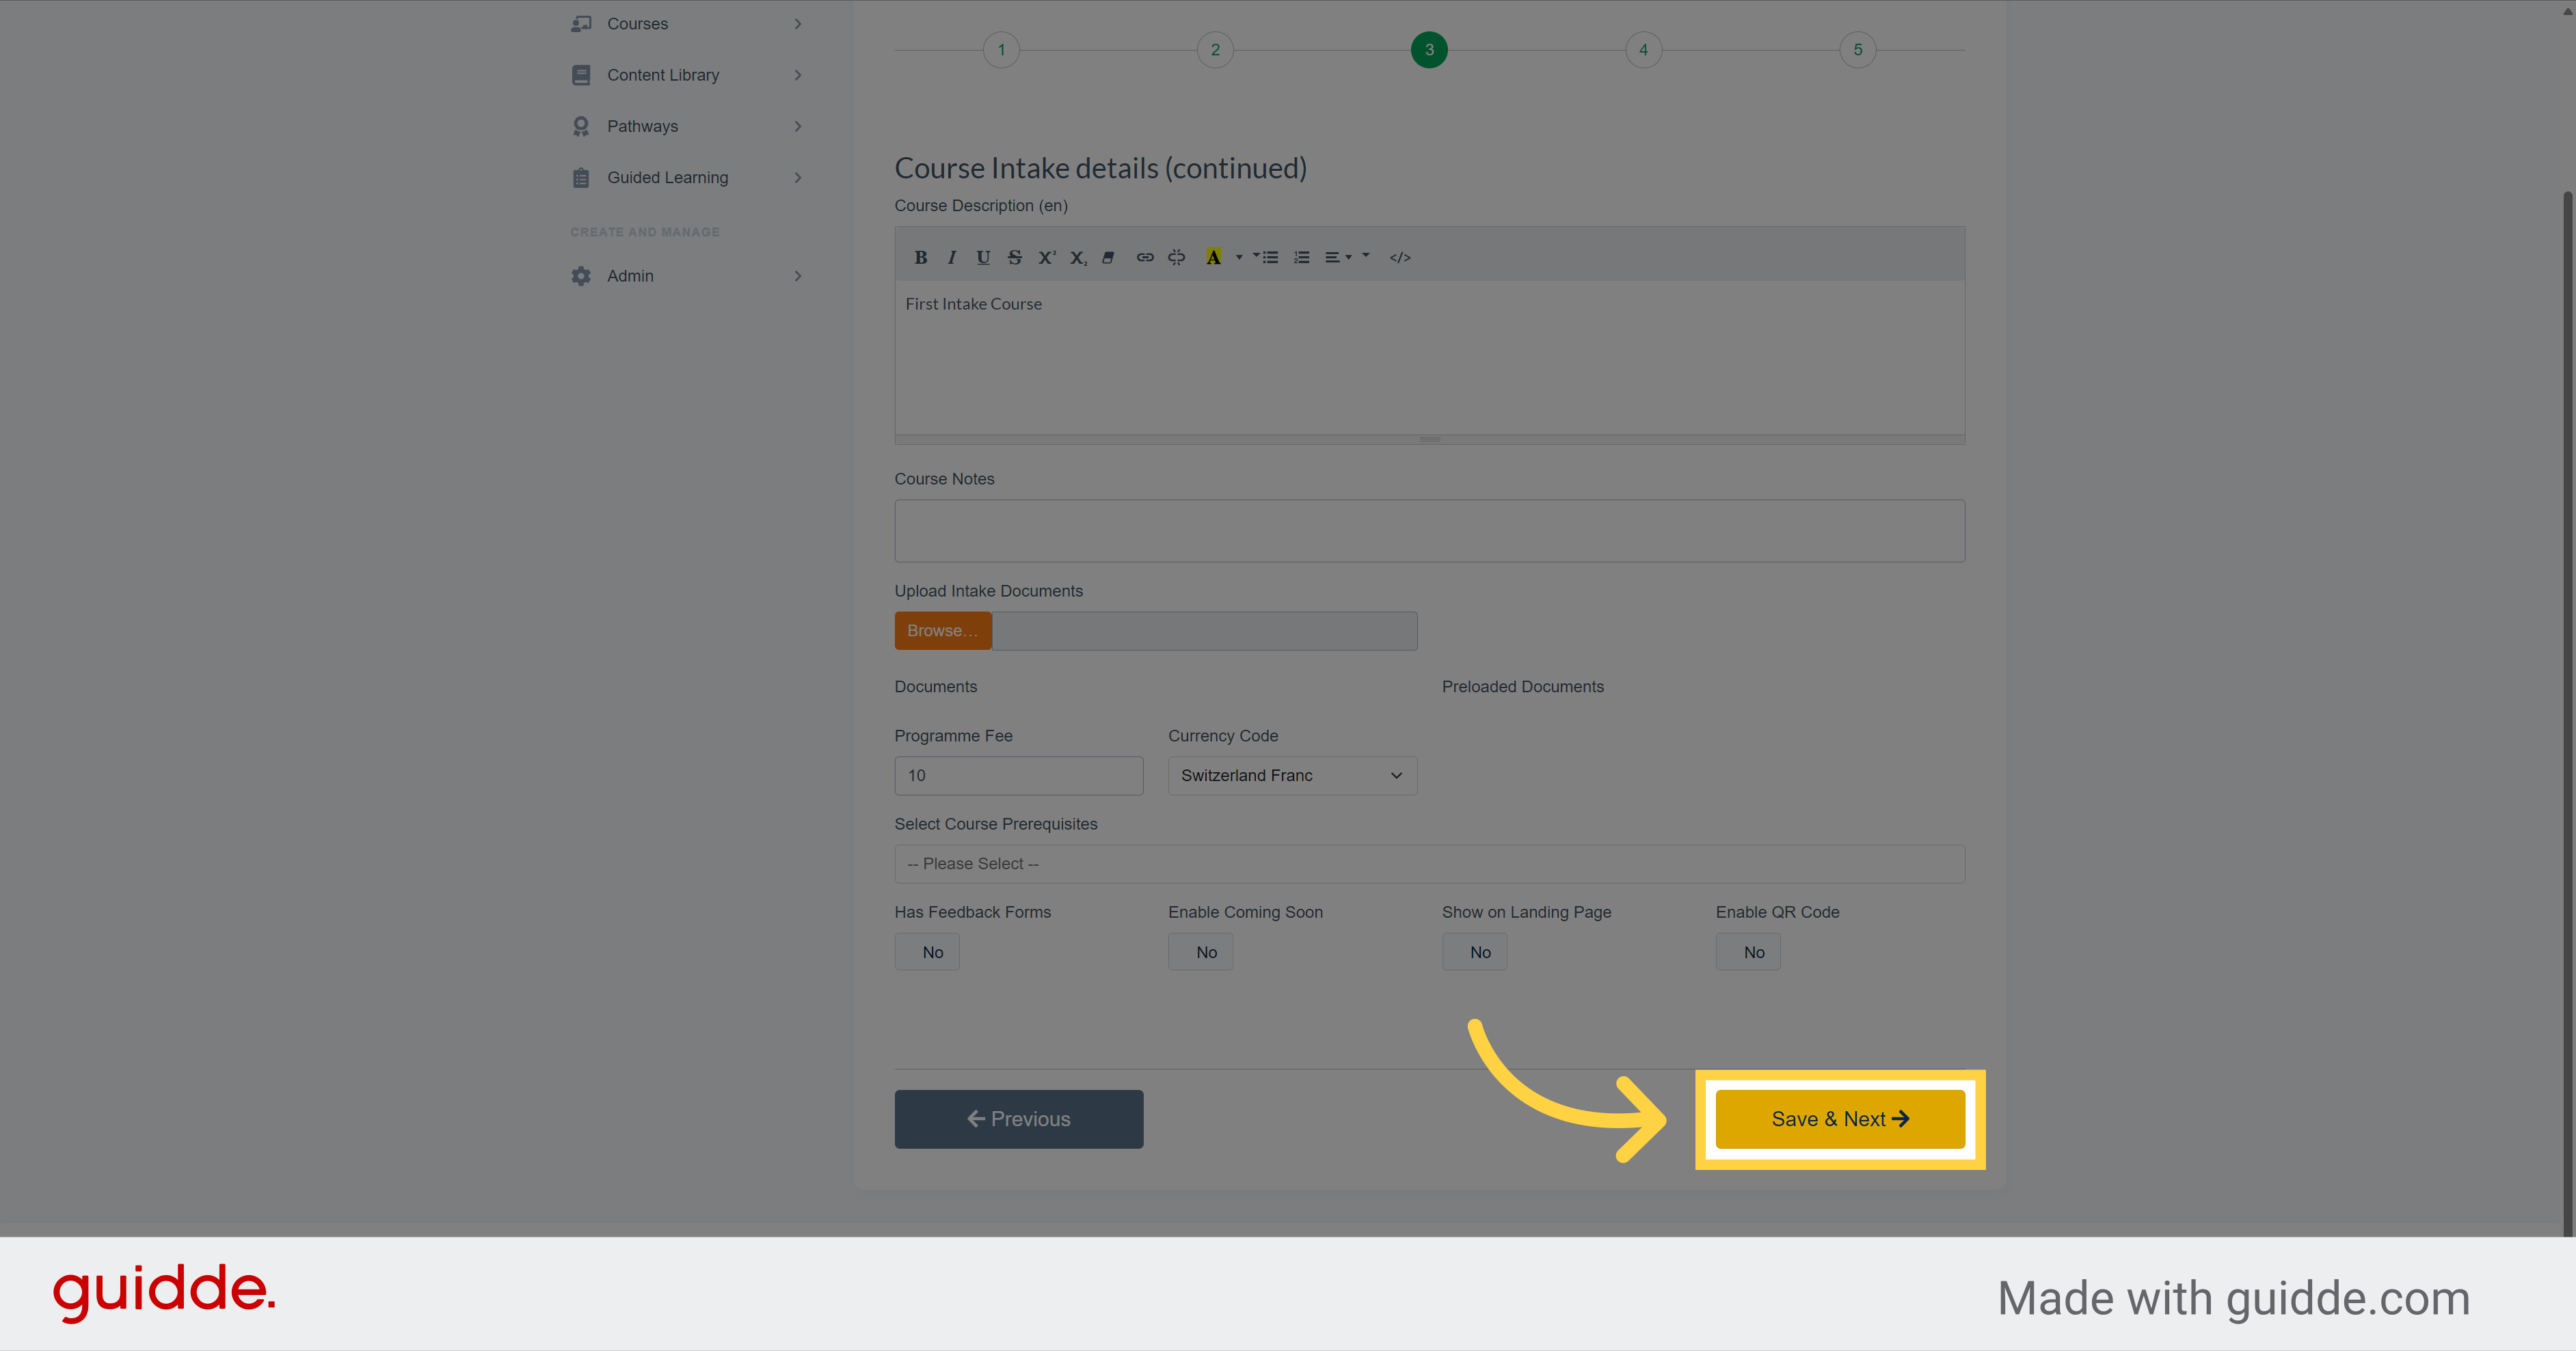This screenshot has height=1351, width=2576.
Task: Click the Admin gear icon
Action: click(581, 276)
